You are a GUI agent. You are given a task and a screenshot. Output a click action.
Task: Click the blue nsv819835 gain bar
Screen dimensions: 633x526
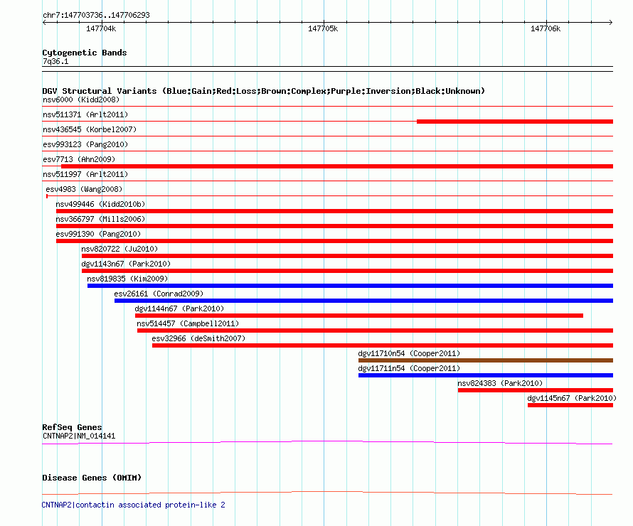click(x=350, y=286)
